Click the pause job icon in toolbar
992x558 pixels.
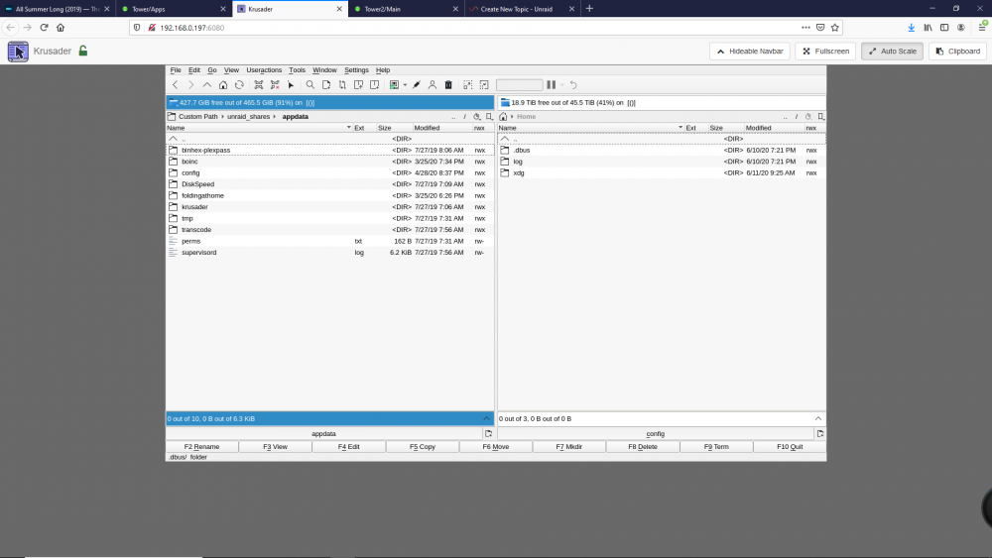(x=551, y=84)
